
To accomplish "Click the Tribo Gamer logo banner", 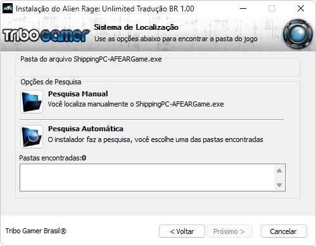I will click(46, 35).
